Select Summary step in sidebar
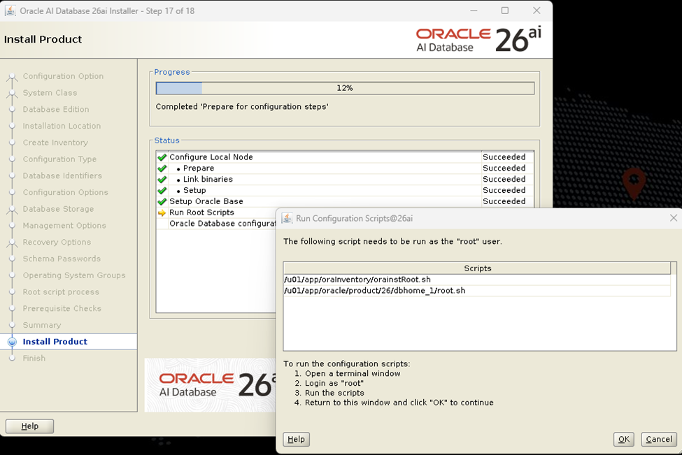Image resolution: width=682 pixels, height=455 pixels. click(x=42, y=325)
